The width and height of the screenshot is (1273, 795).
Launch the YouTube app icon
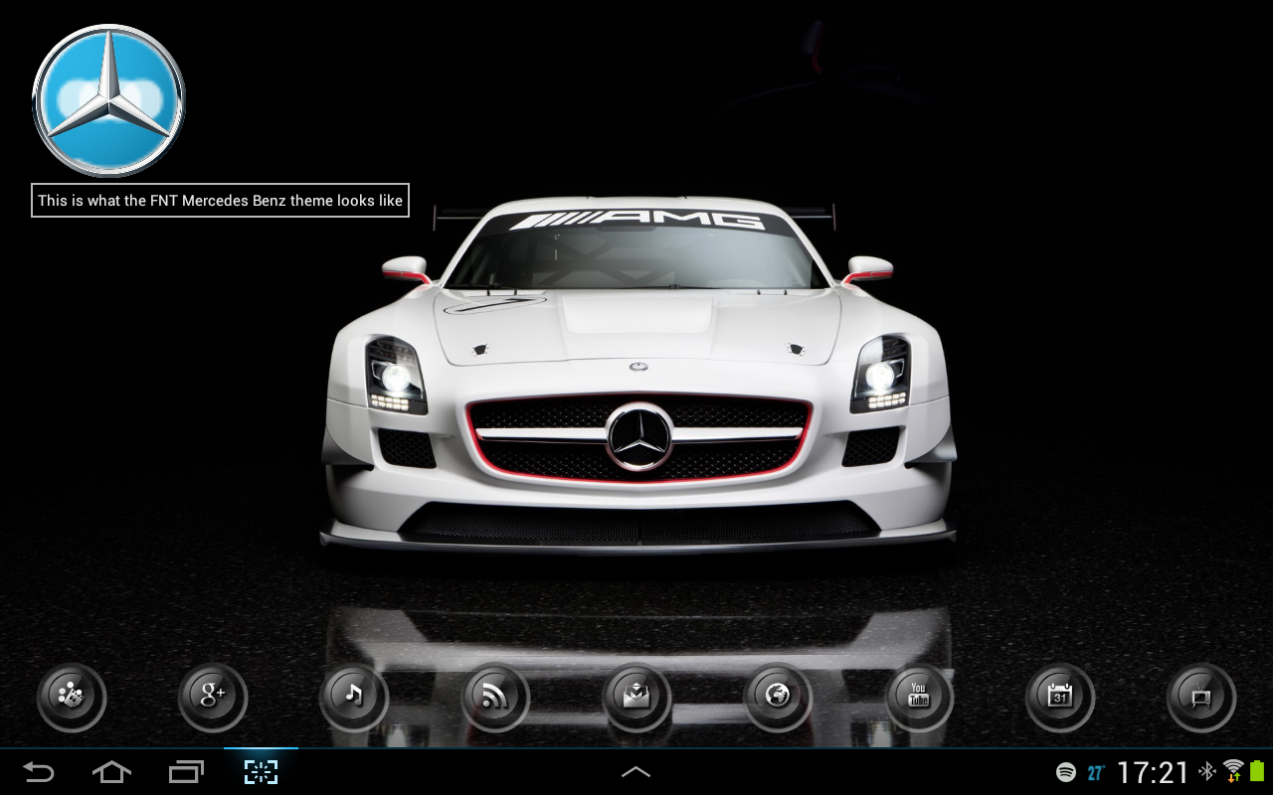(x=919, y=697)
